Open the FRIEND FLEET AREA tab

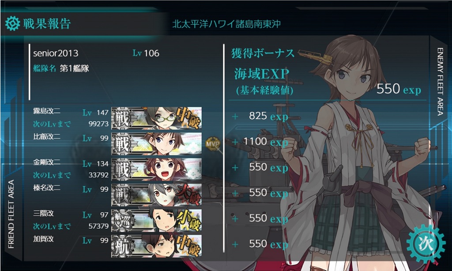click(11, 214)
